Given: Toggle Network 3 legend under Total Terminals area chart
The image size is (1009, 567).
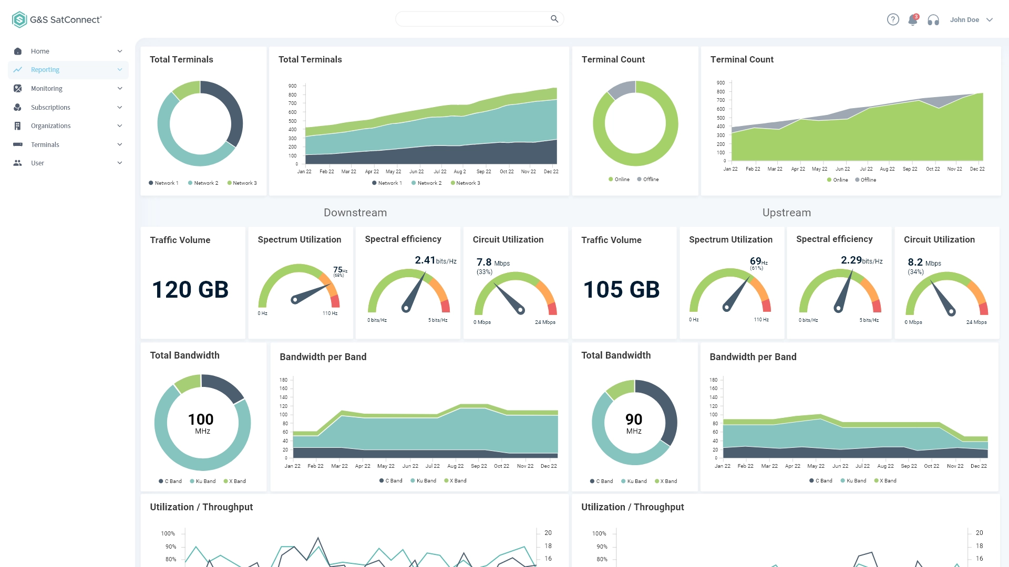Looking at the screenshot, I should click(465, 183).
